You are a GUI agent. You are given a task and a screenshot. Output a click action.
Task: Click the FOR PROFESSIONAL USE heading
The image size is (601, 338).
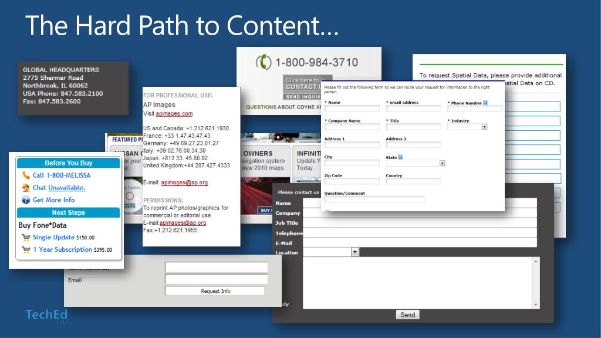[178, 96]
